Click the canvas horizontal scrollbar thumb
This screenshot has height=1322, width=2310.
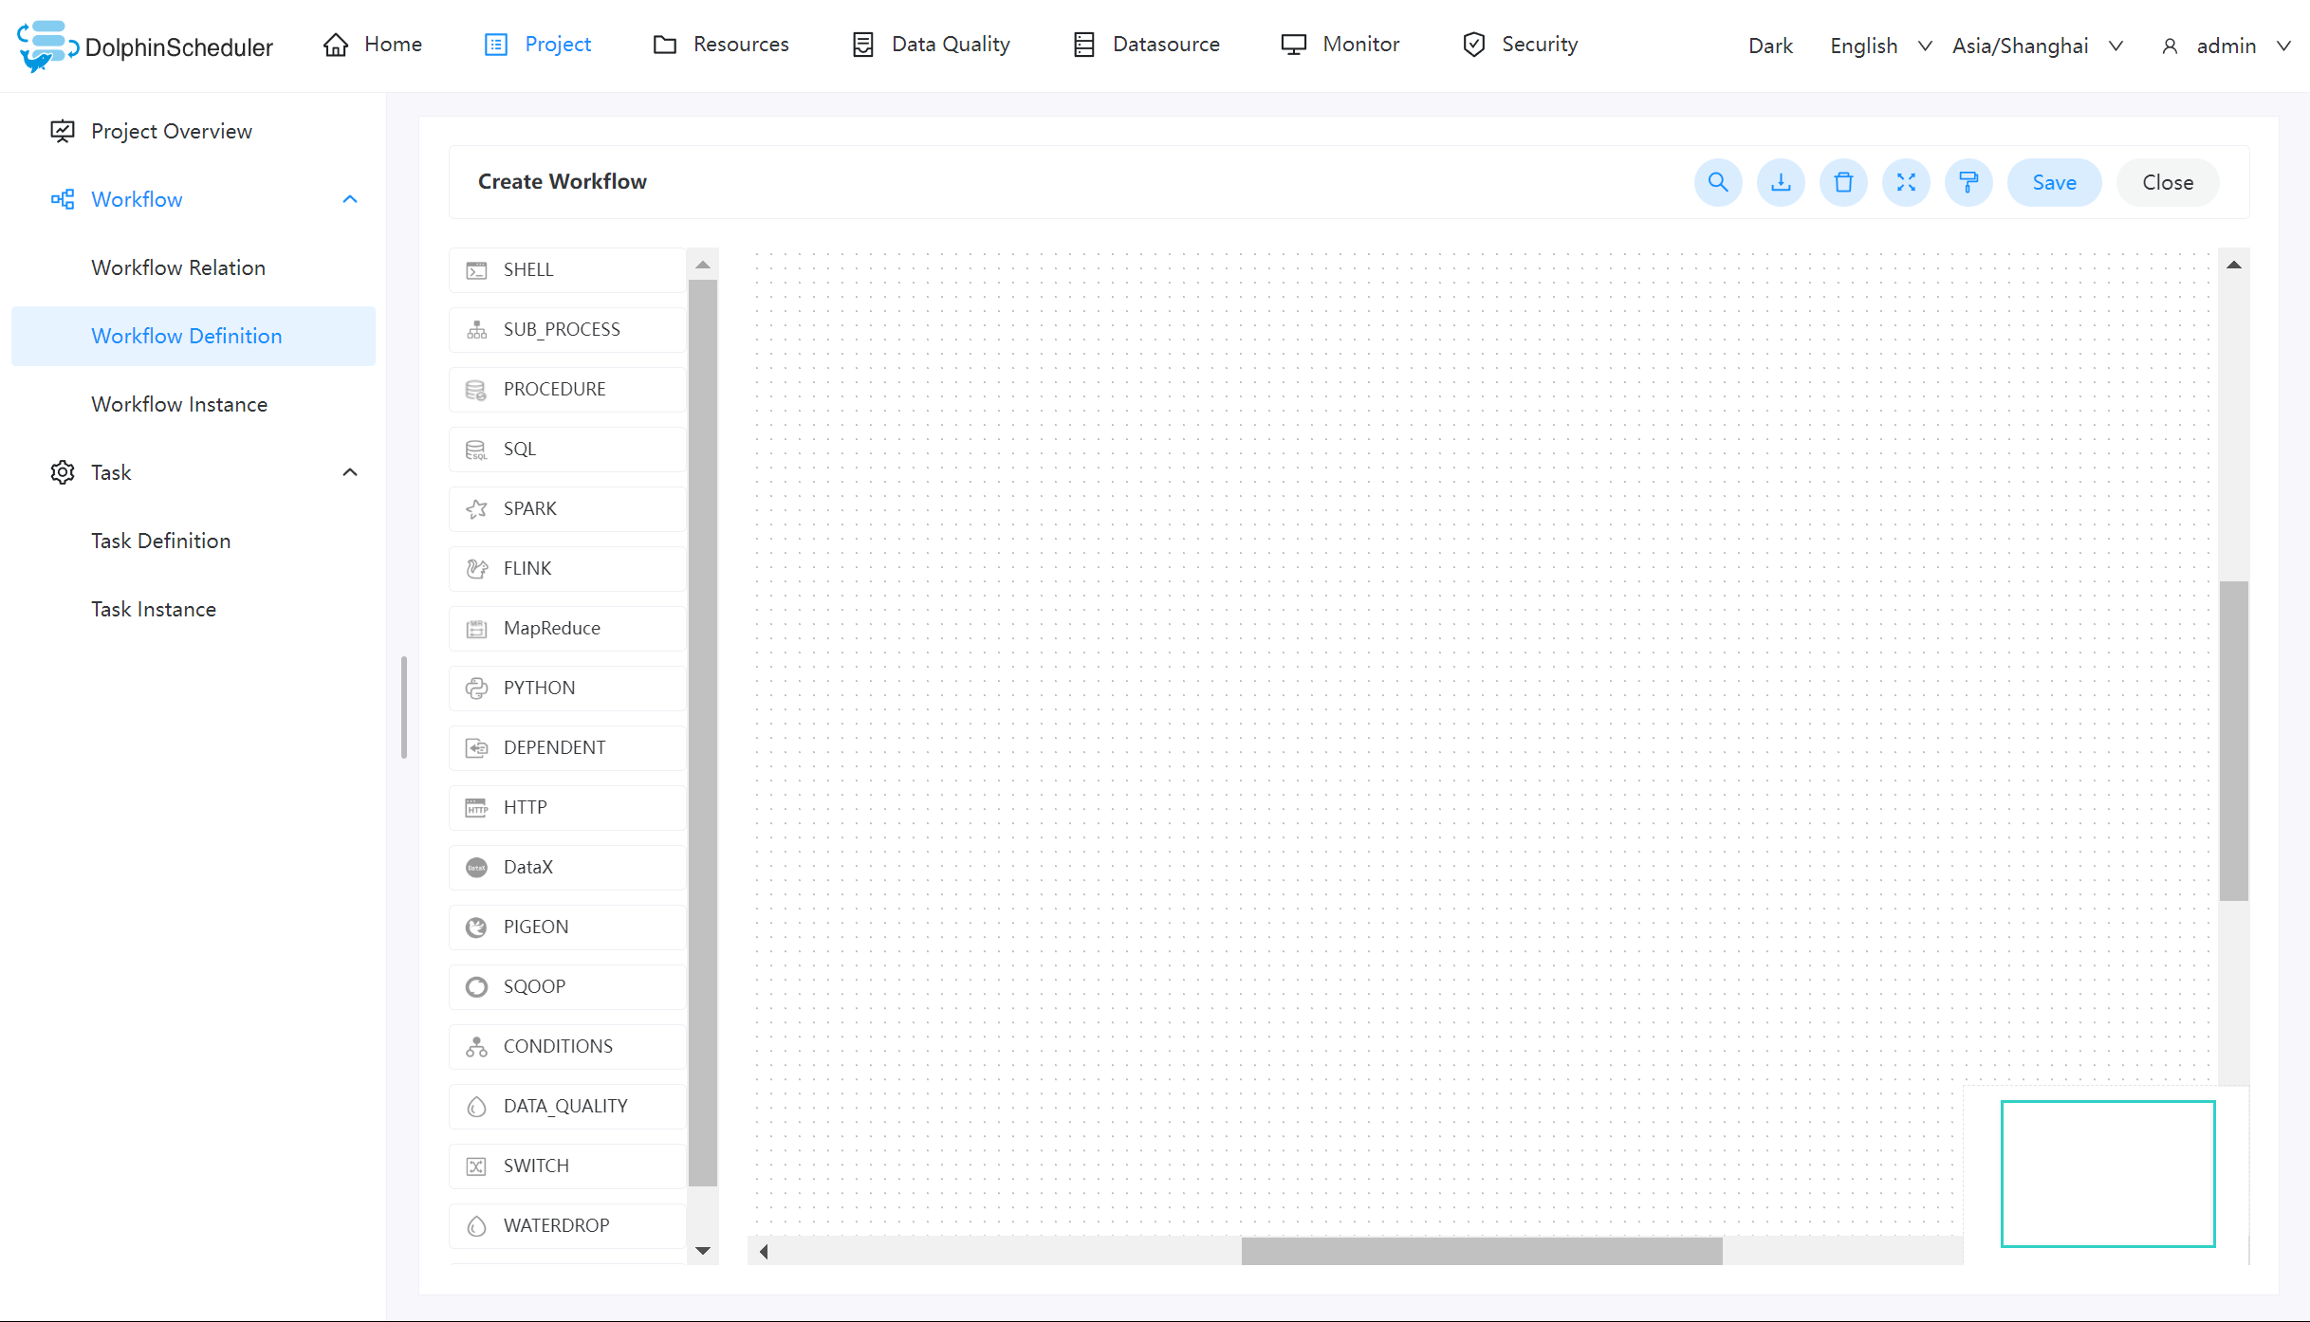(1481, 1251)
